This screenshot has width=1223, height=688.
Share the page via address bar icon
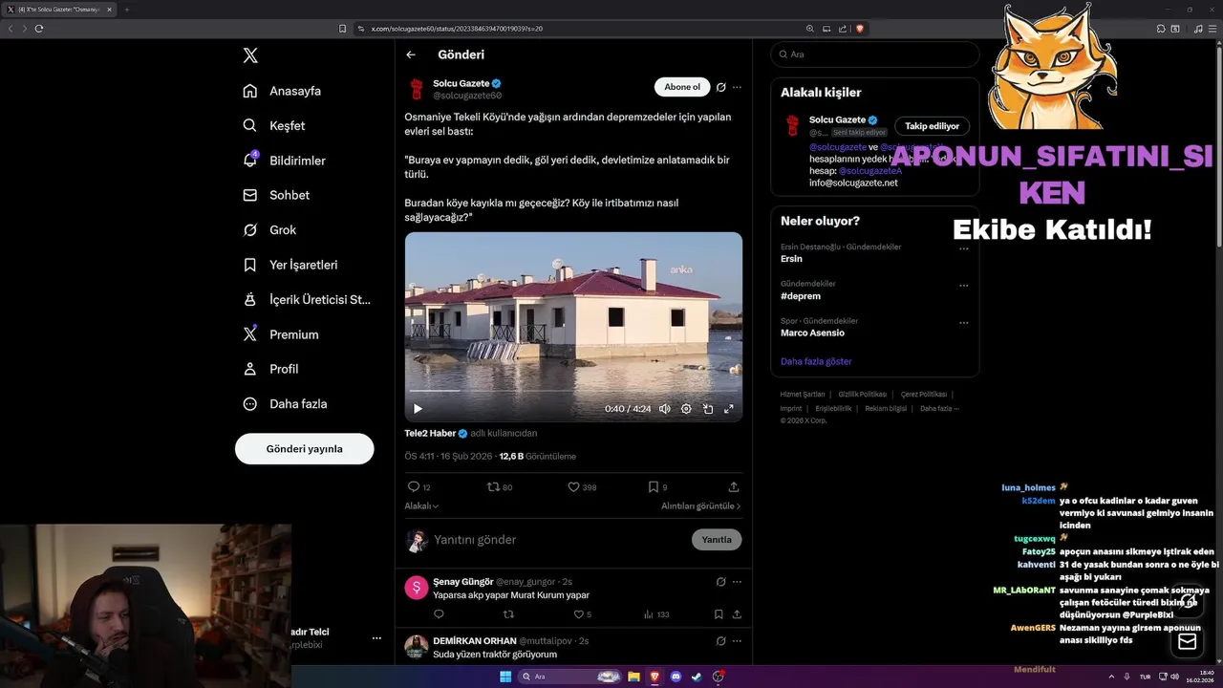click(x=844, y=29)
